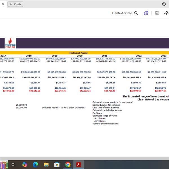This screenshot has height=169, width=169.
Task: Switch to Google Chrome in the taskbar
Action: [68, 164]
